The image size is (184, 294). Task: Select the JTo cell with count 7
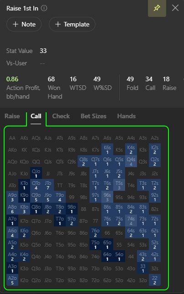pyautogui.click(x=48, y=185)
